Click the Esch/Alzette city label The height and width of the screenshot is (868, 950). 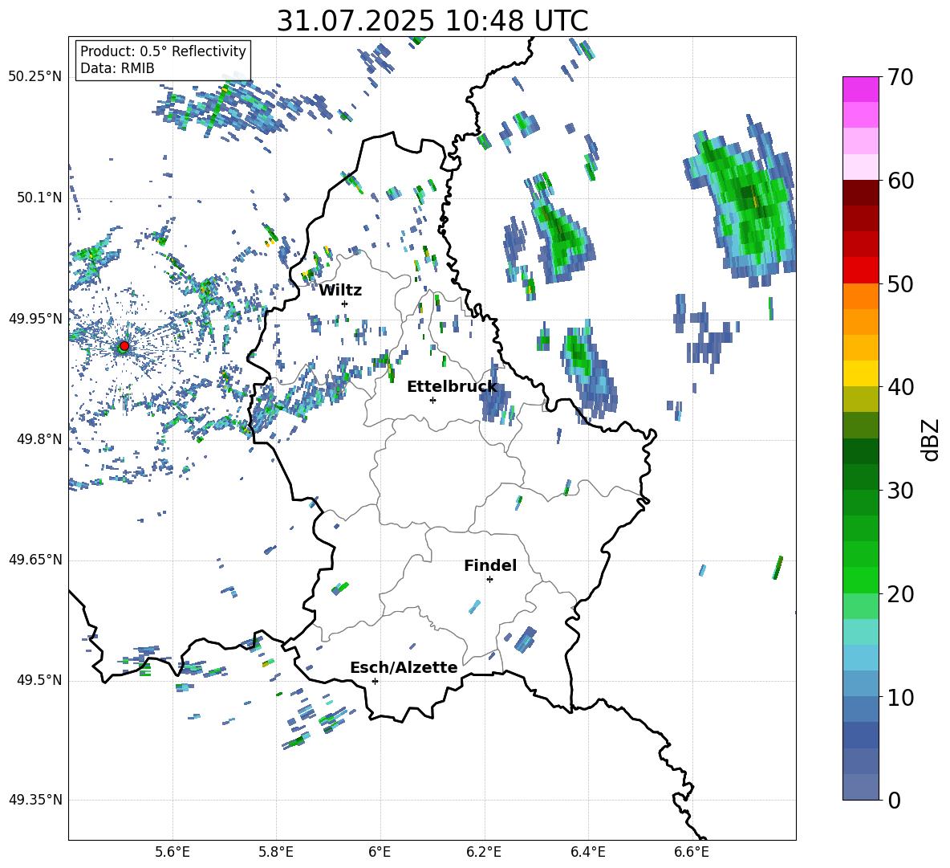tap(404, 667)
